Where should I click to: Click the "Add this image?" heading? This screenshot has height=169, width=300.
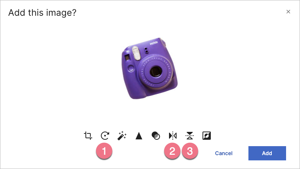(x=42, y=13)
